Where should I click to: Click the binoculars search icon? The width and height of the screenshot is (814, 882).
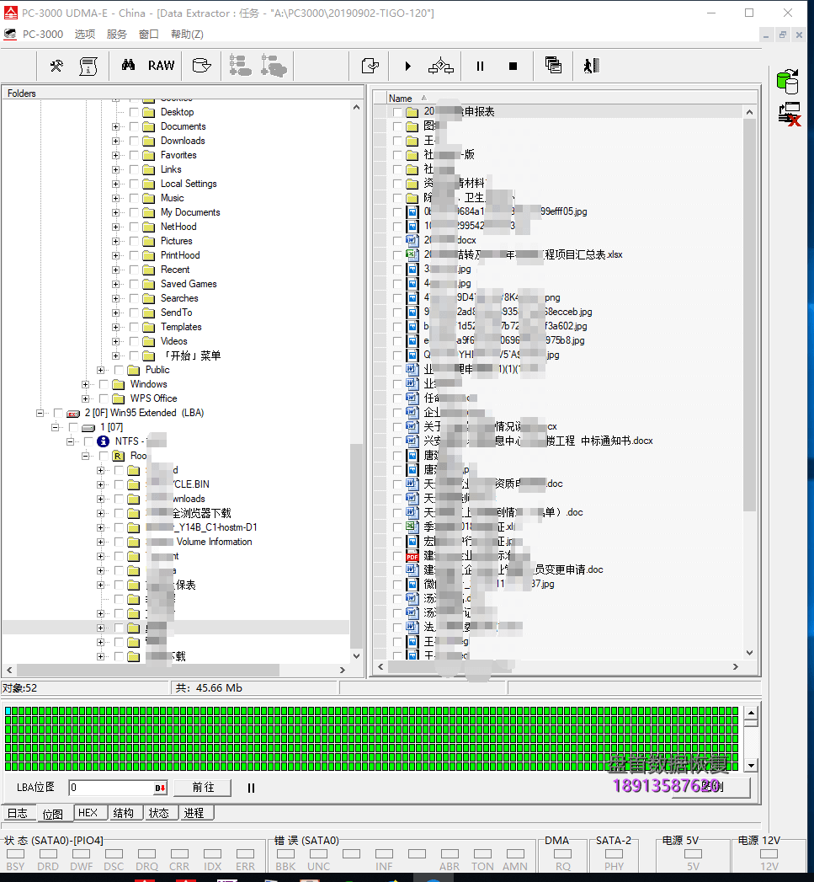[x=128, y=65]
